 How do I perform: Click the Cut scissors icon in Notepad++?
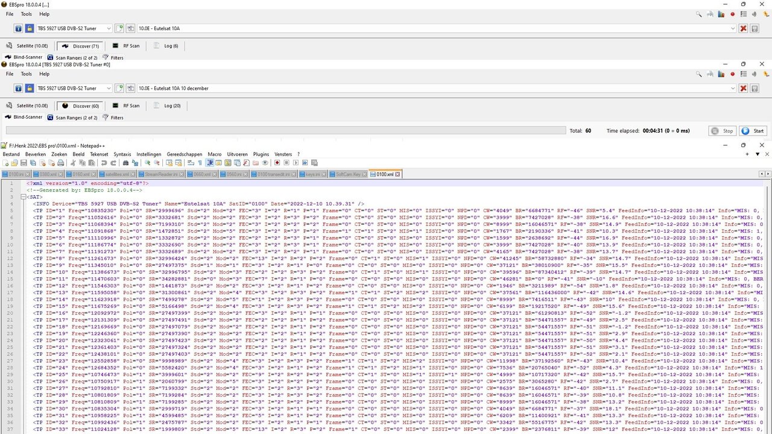tap(74, 163)
